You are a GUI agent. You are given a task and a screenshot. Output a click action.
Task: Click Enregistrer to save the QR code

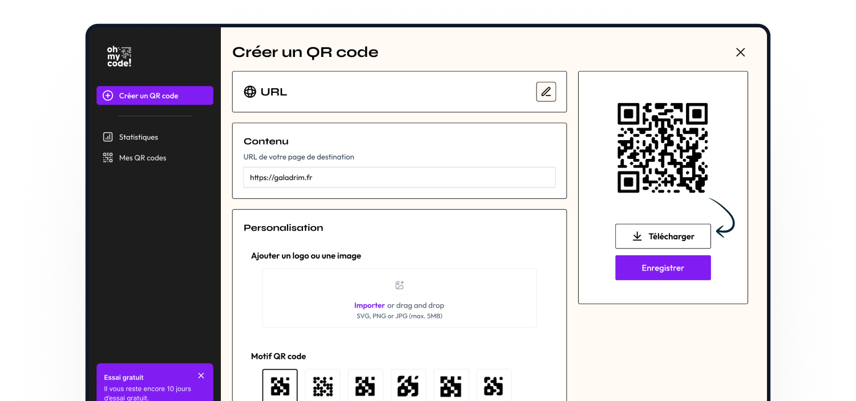click(663, 268)
